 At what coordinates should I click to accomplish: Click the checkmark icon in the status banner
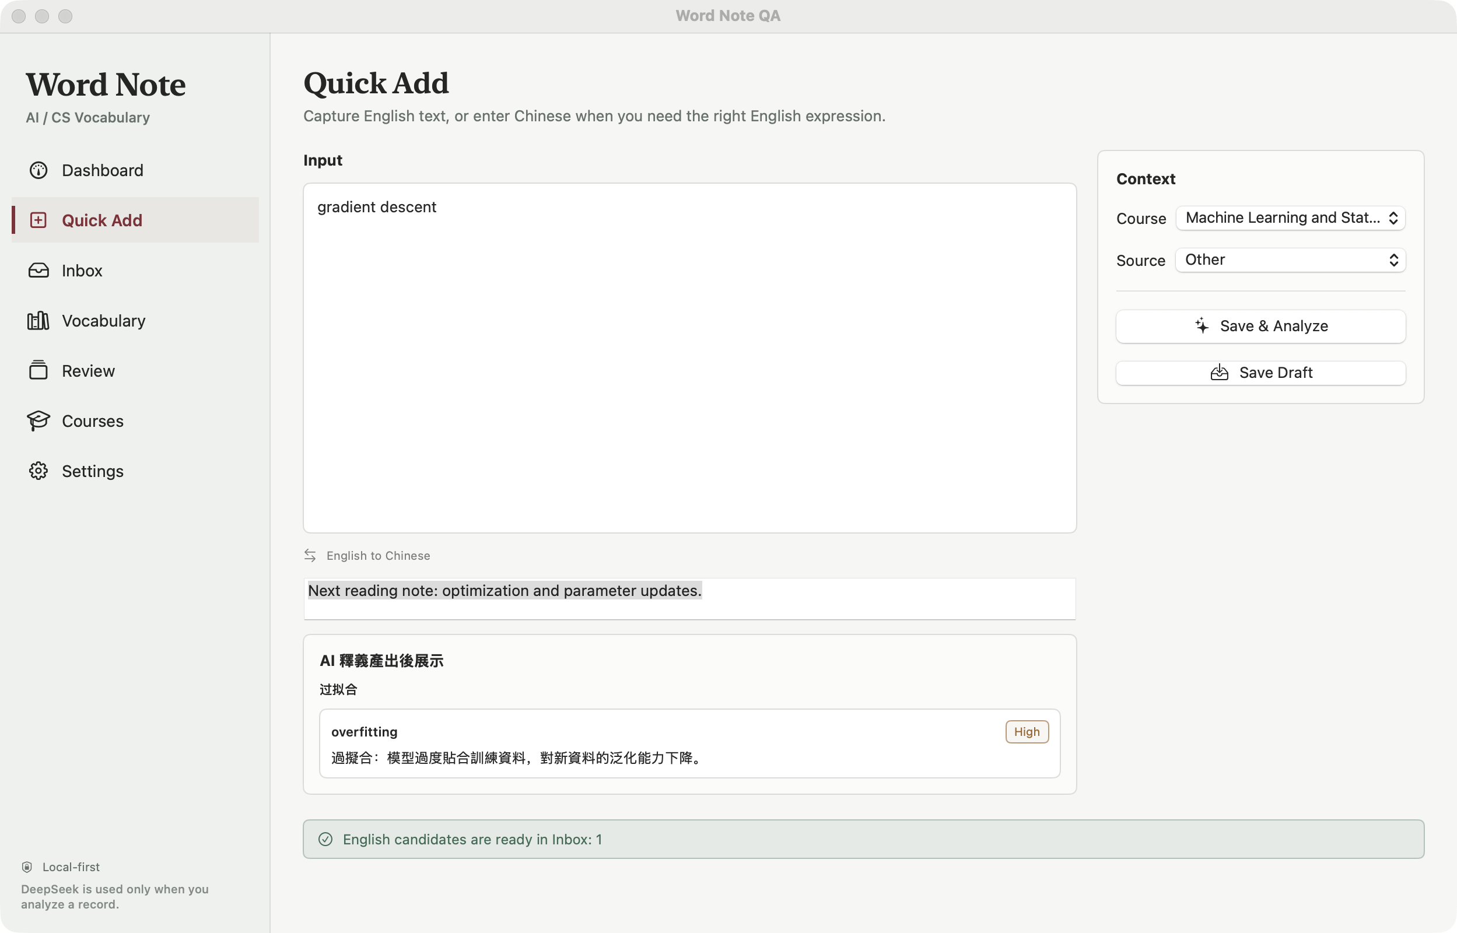pyautogui.click(x=325, y=839)
